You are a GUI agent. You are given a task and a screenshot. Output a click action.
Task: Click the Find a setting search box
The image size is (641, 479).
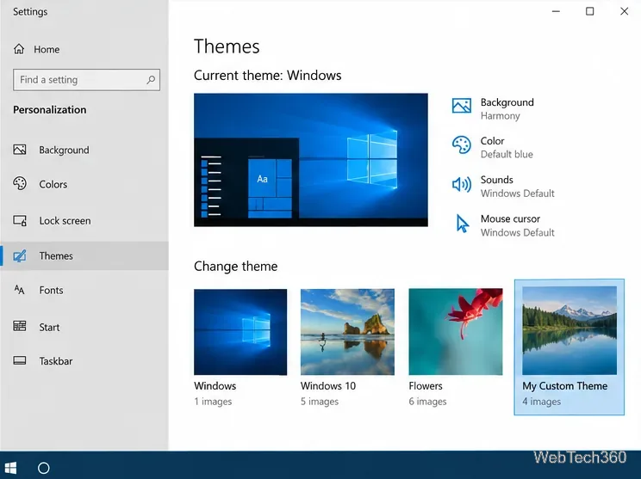[86, 80]
